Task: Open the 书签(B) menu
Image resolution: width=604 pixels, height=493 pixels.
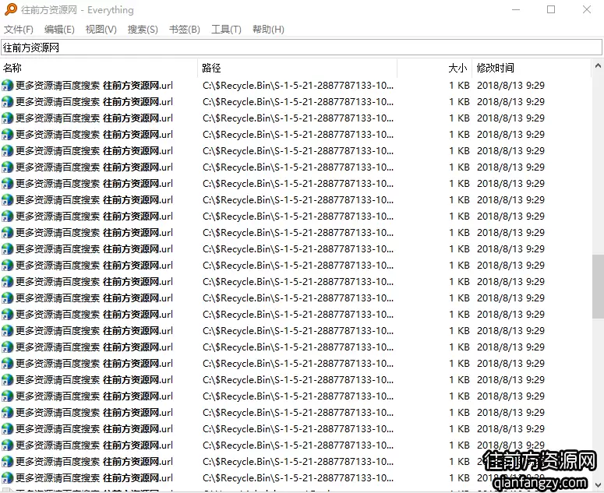Action: pos(185,30)
